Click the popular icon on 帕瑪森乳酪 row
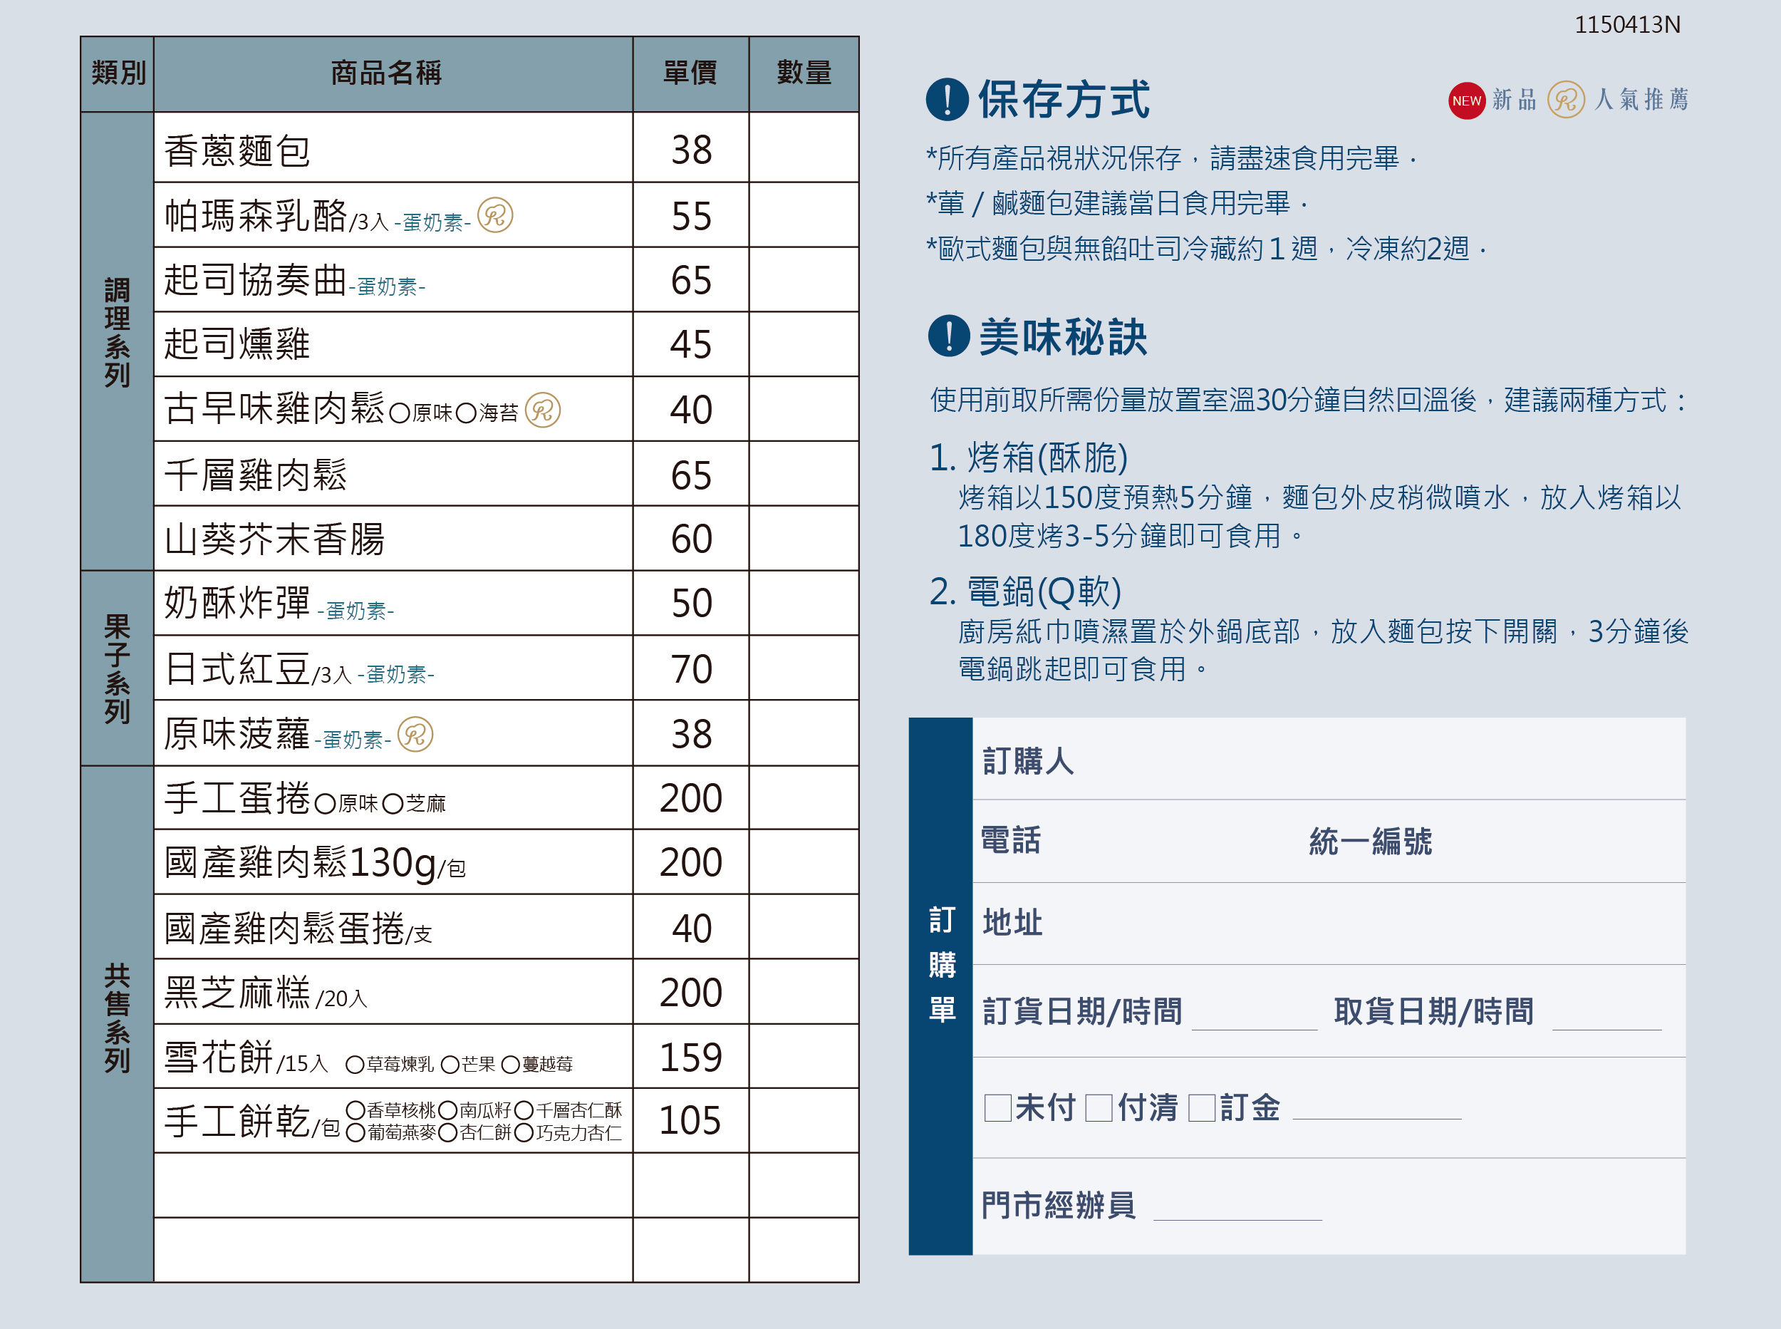 pyautogui.click(x=495, y=214)
